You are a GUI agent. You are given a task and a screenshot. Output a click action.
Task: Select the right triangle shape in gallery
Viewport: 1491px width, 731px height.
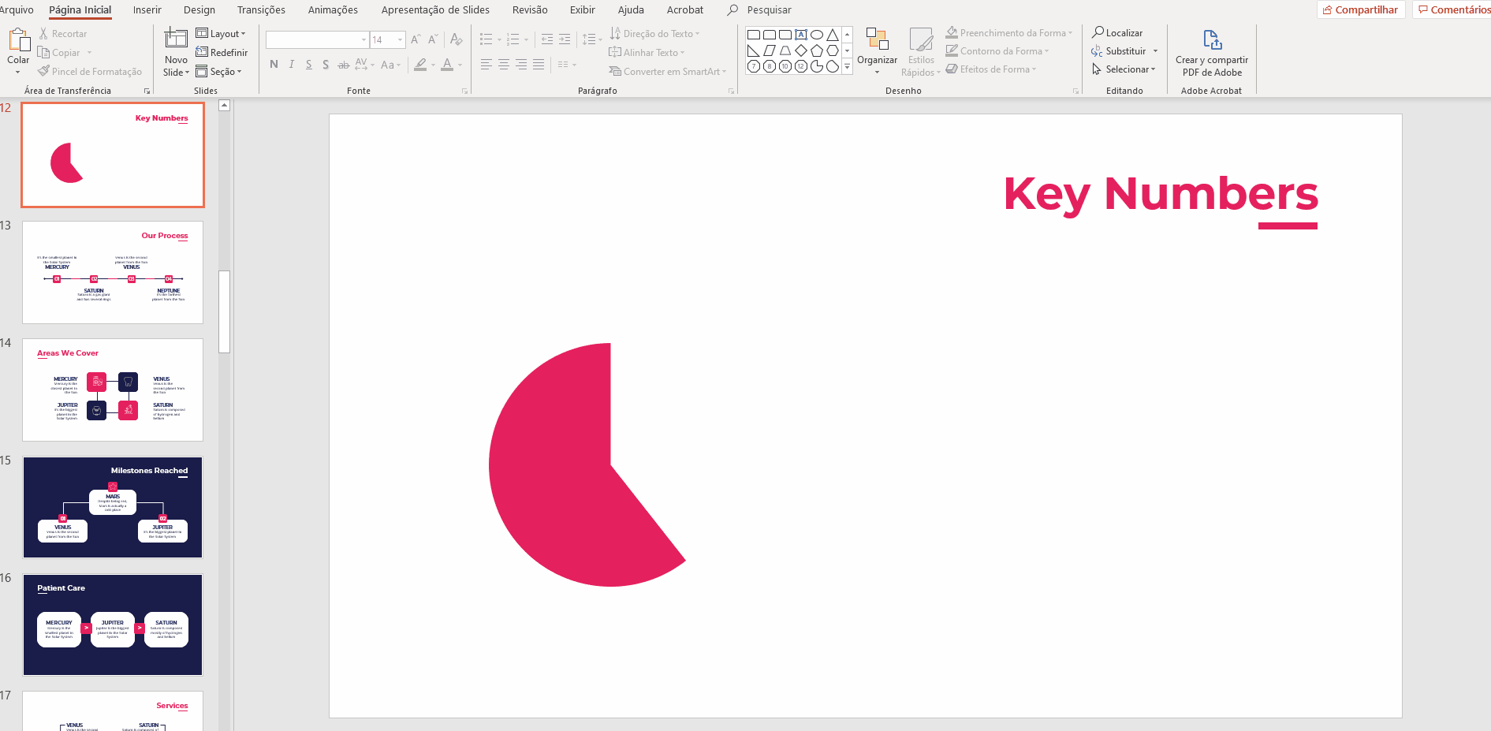[754, 50]
